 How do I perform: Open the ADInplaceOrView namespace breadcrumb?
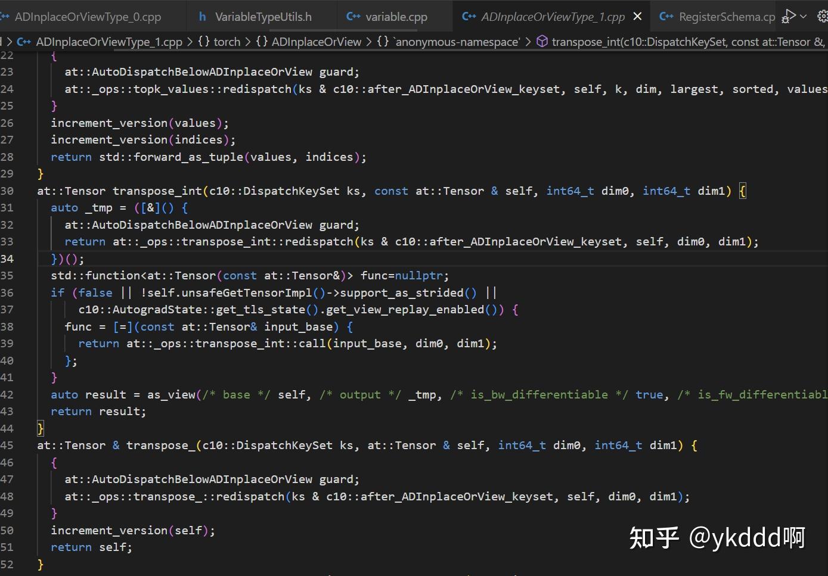[316, 42]
